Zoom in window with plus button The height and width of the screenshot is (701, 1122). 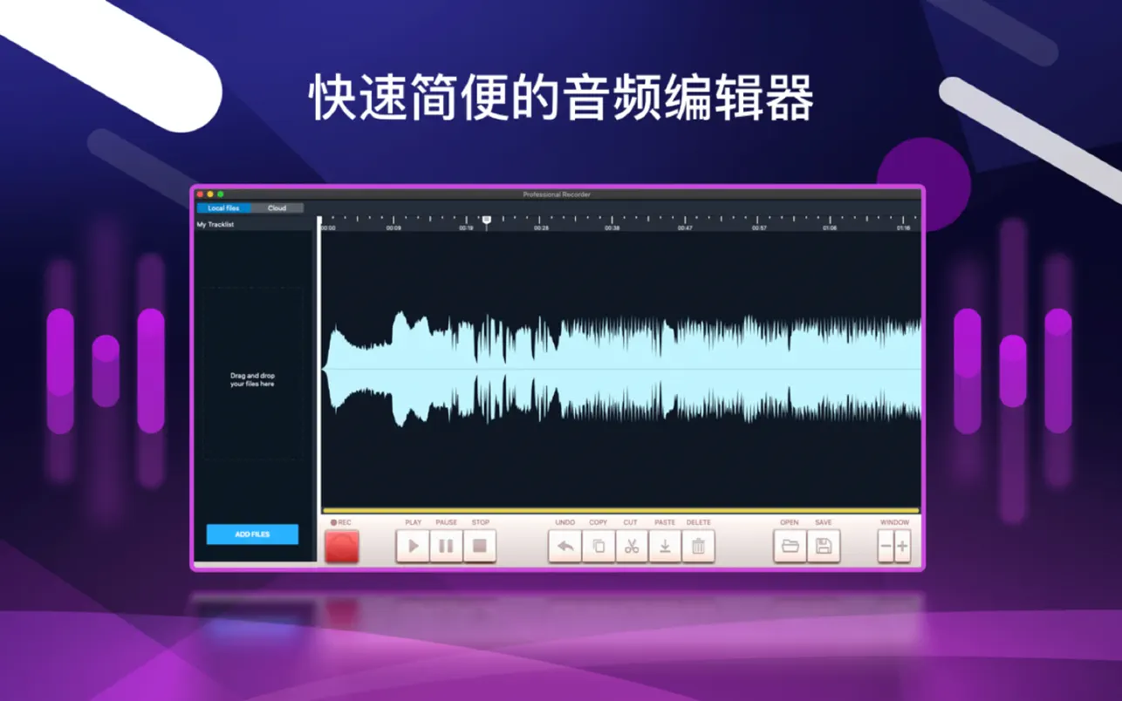click(x=902, y=547)
